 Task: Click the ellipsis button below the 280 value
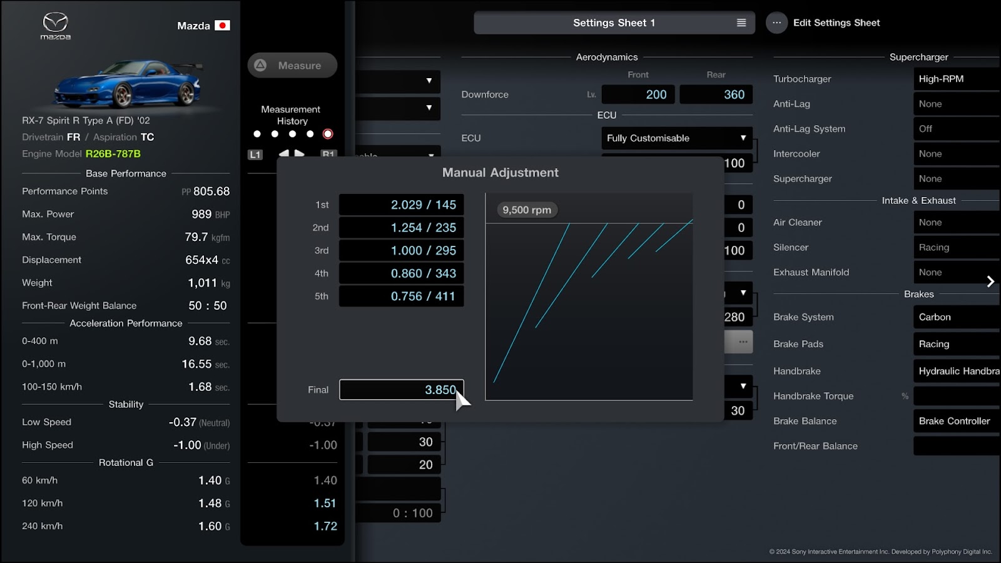pos(743,342)
